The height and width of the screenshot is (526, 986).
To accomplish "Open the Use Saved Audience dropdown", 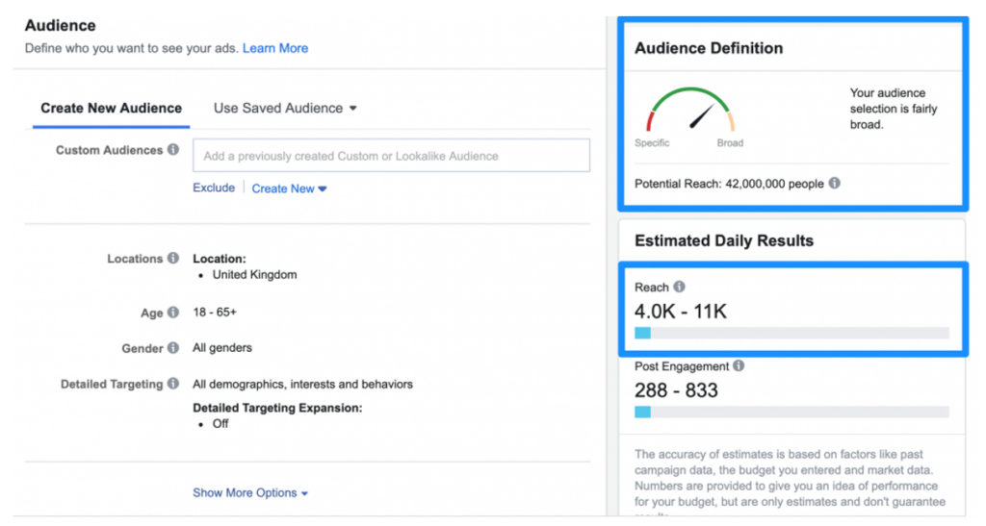I will pos(285,108).
